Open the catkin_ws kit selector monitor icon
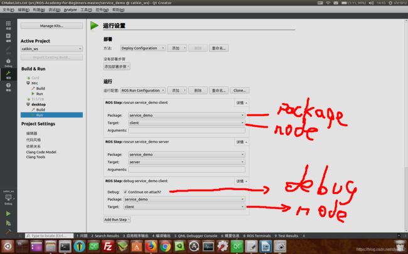 tap(9, 198)
